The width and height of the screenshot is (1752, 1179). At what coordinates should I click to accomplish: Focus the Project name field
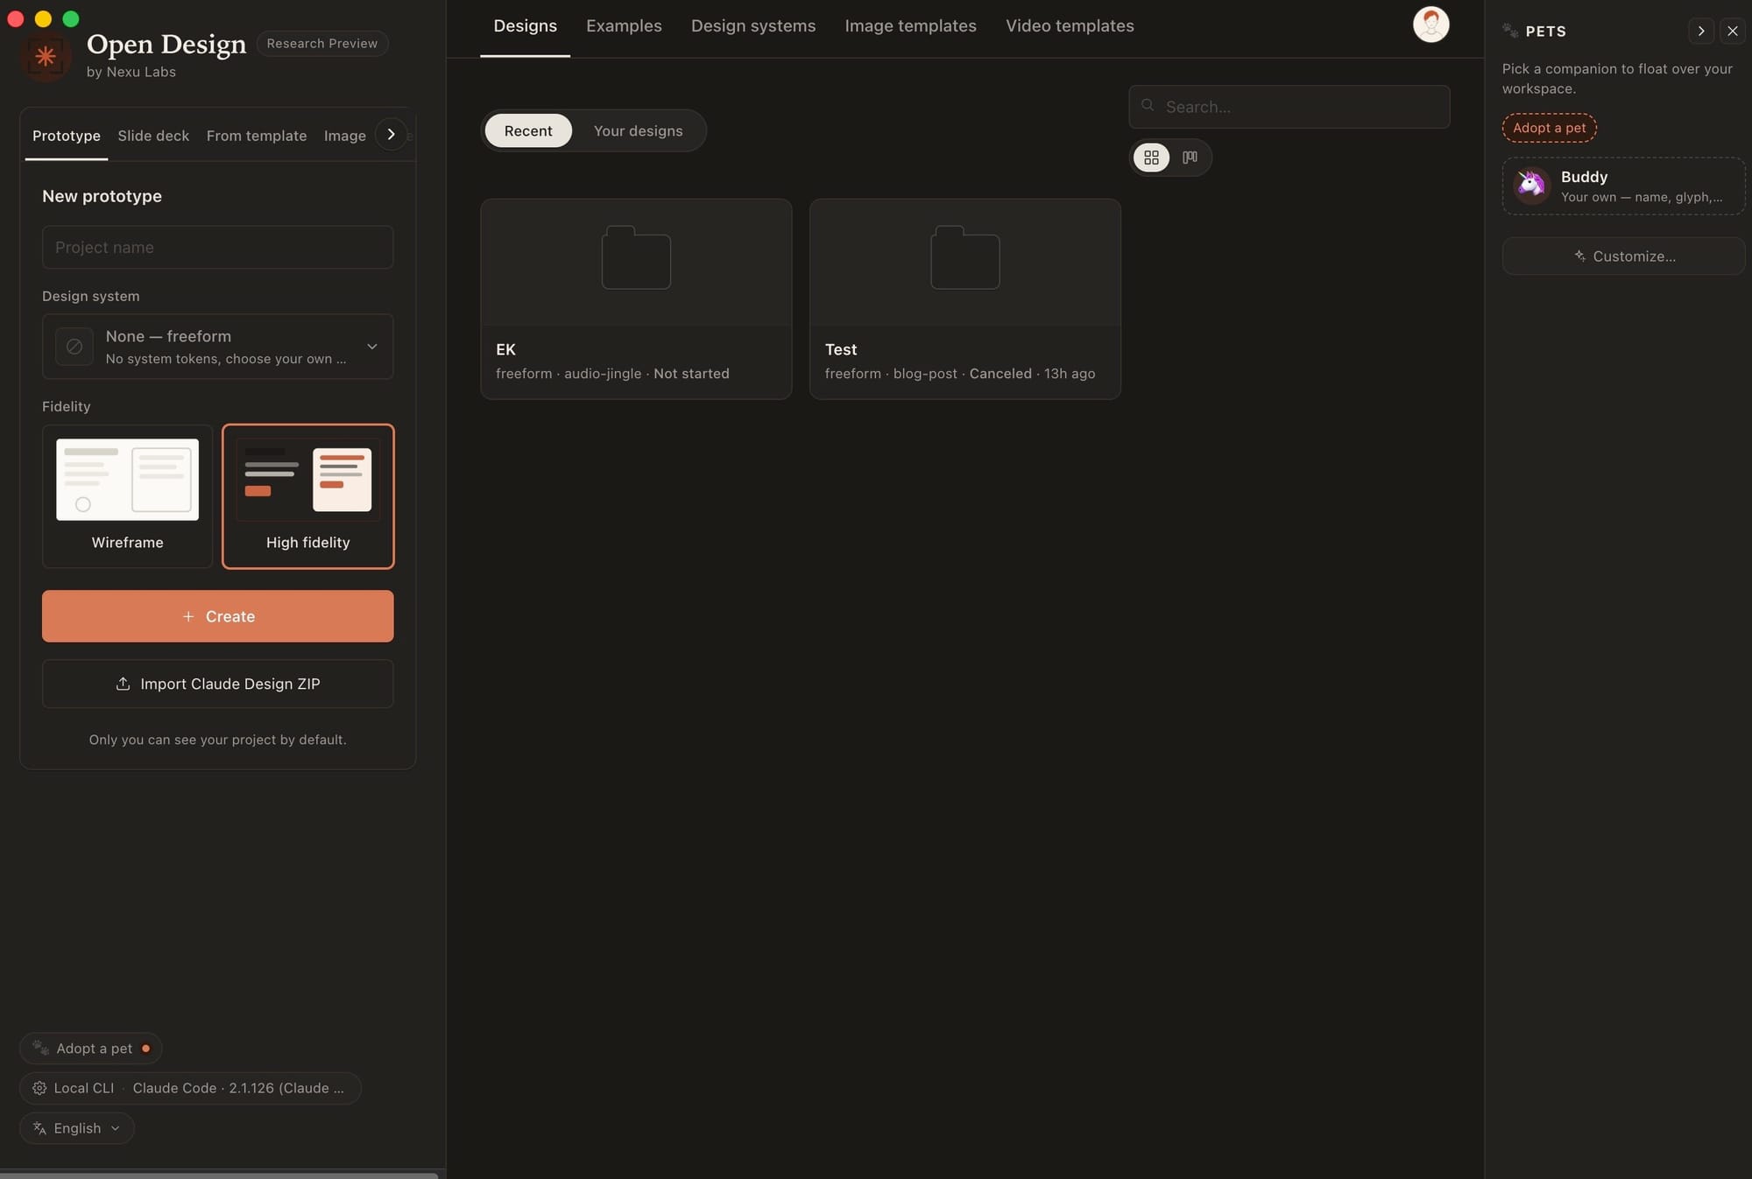tap(217, 248)
